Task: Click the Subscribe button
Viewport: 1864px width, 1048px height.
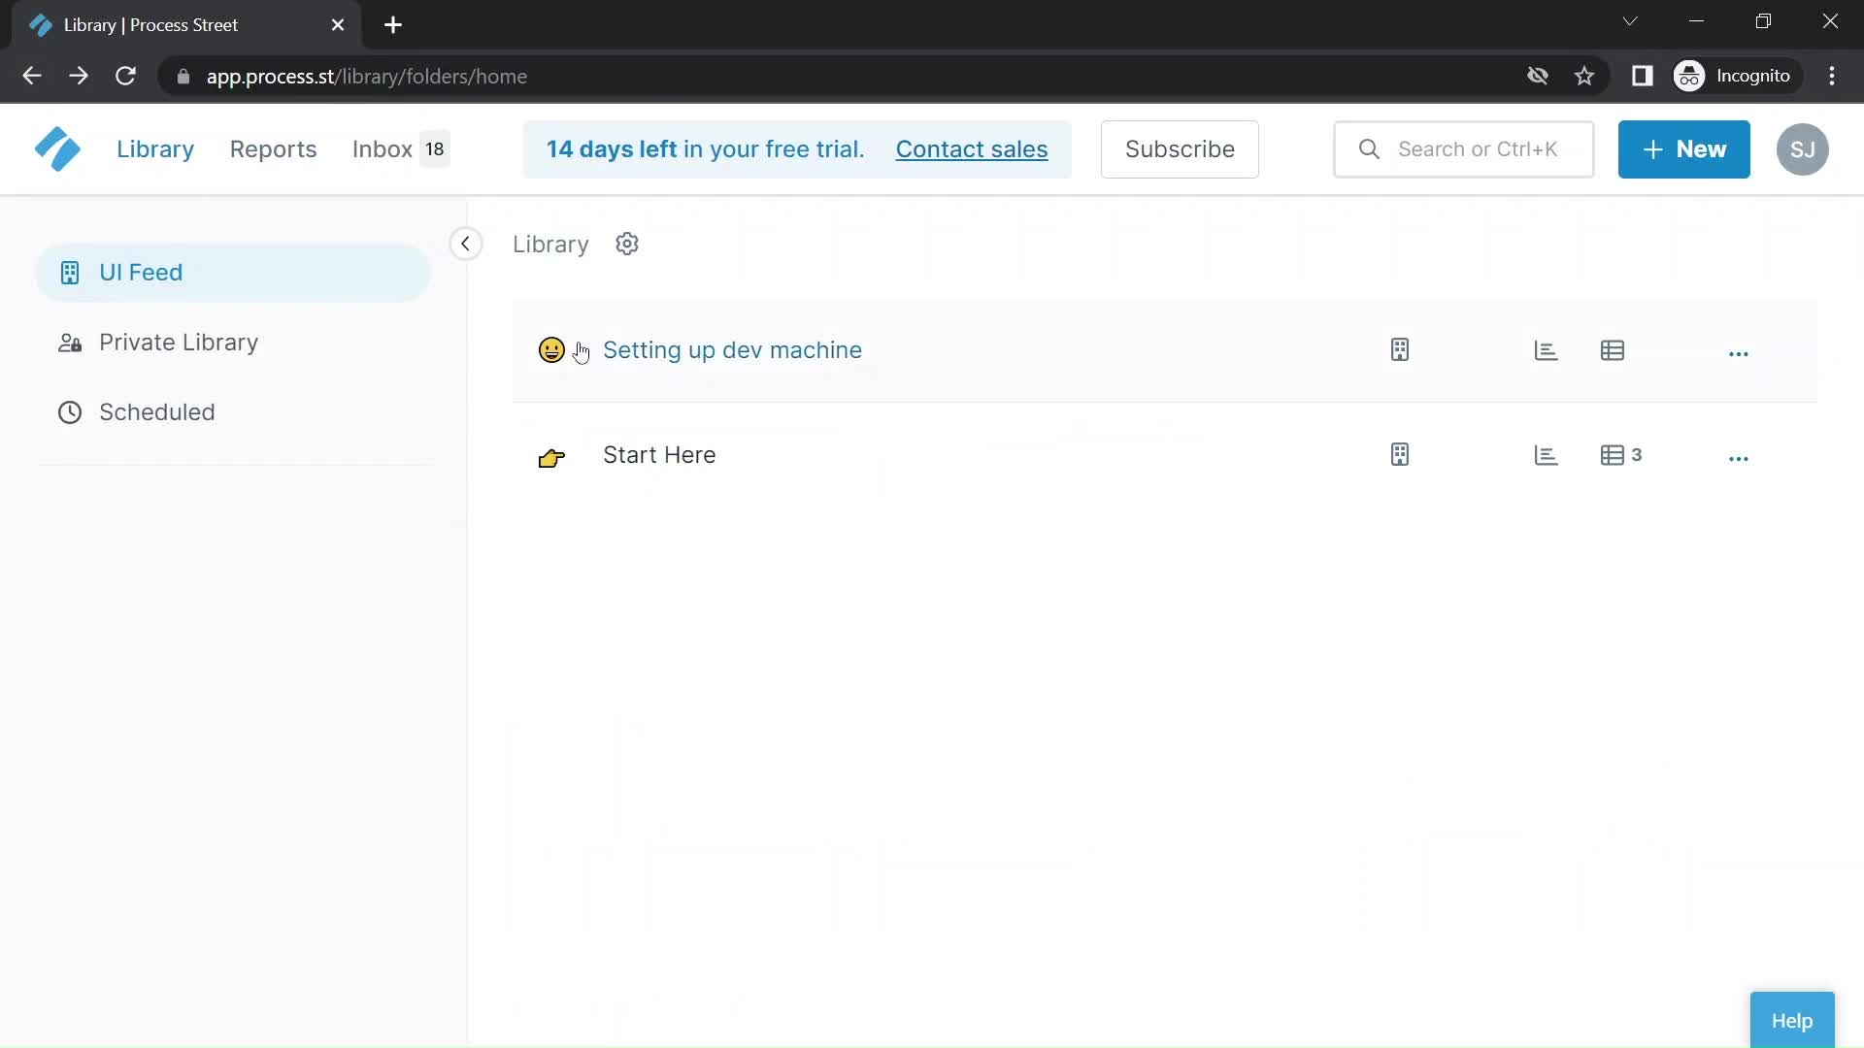Action: (1180, 148)
